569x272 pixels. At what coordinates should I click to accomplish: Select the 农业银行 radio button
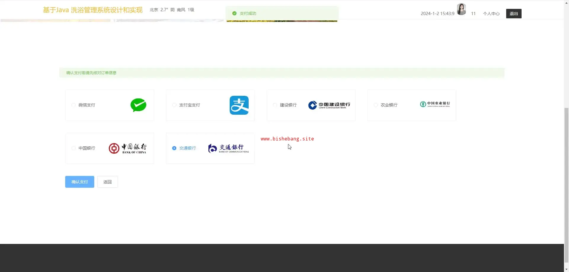click(376, 105)
